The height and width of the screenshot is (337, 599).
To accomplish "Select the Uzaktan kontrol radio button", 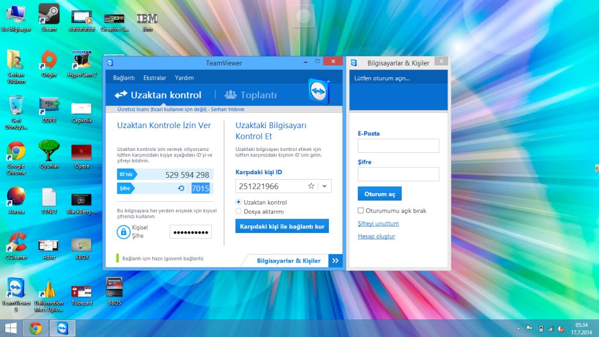I will click(239, 202).
